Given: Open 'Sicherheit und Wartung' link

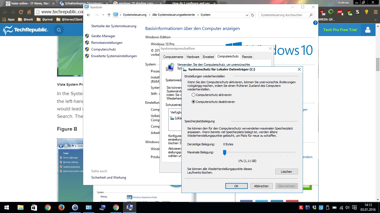Looking at the screenshot, I should click(108, 177).
